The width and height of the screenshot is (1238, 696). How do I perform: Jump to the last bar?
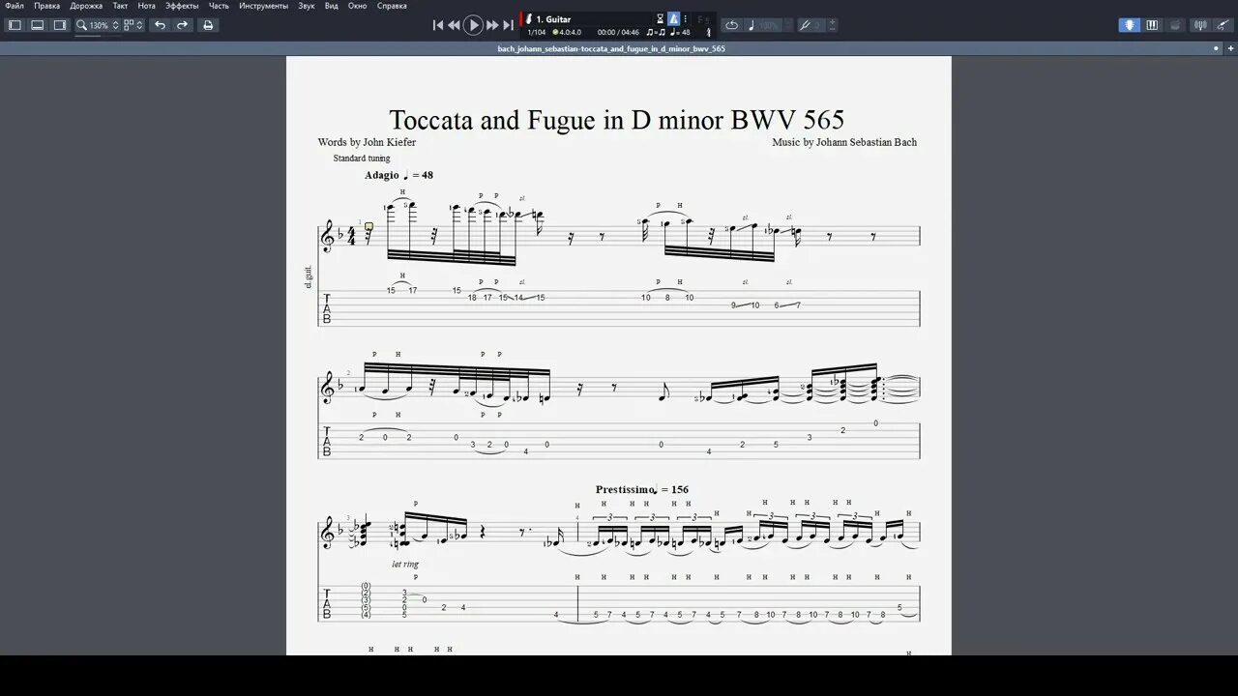pyautogui.click(x=508, y=25)
